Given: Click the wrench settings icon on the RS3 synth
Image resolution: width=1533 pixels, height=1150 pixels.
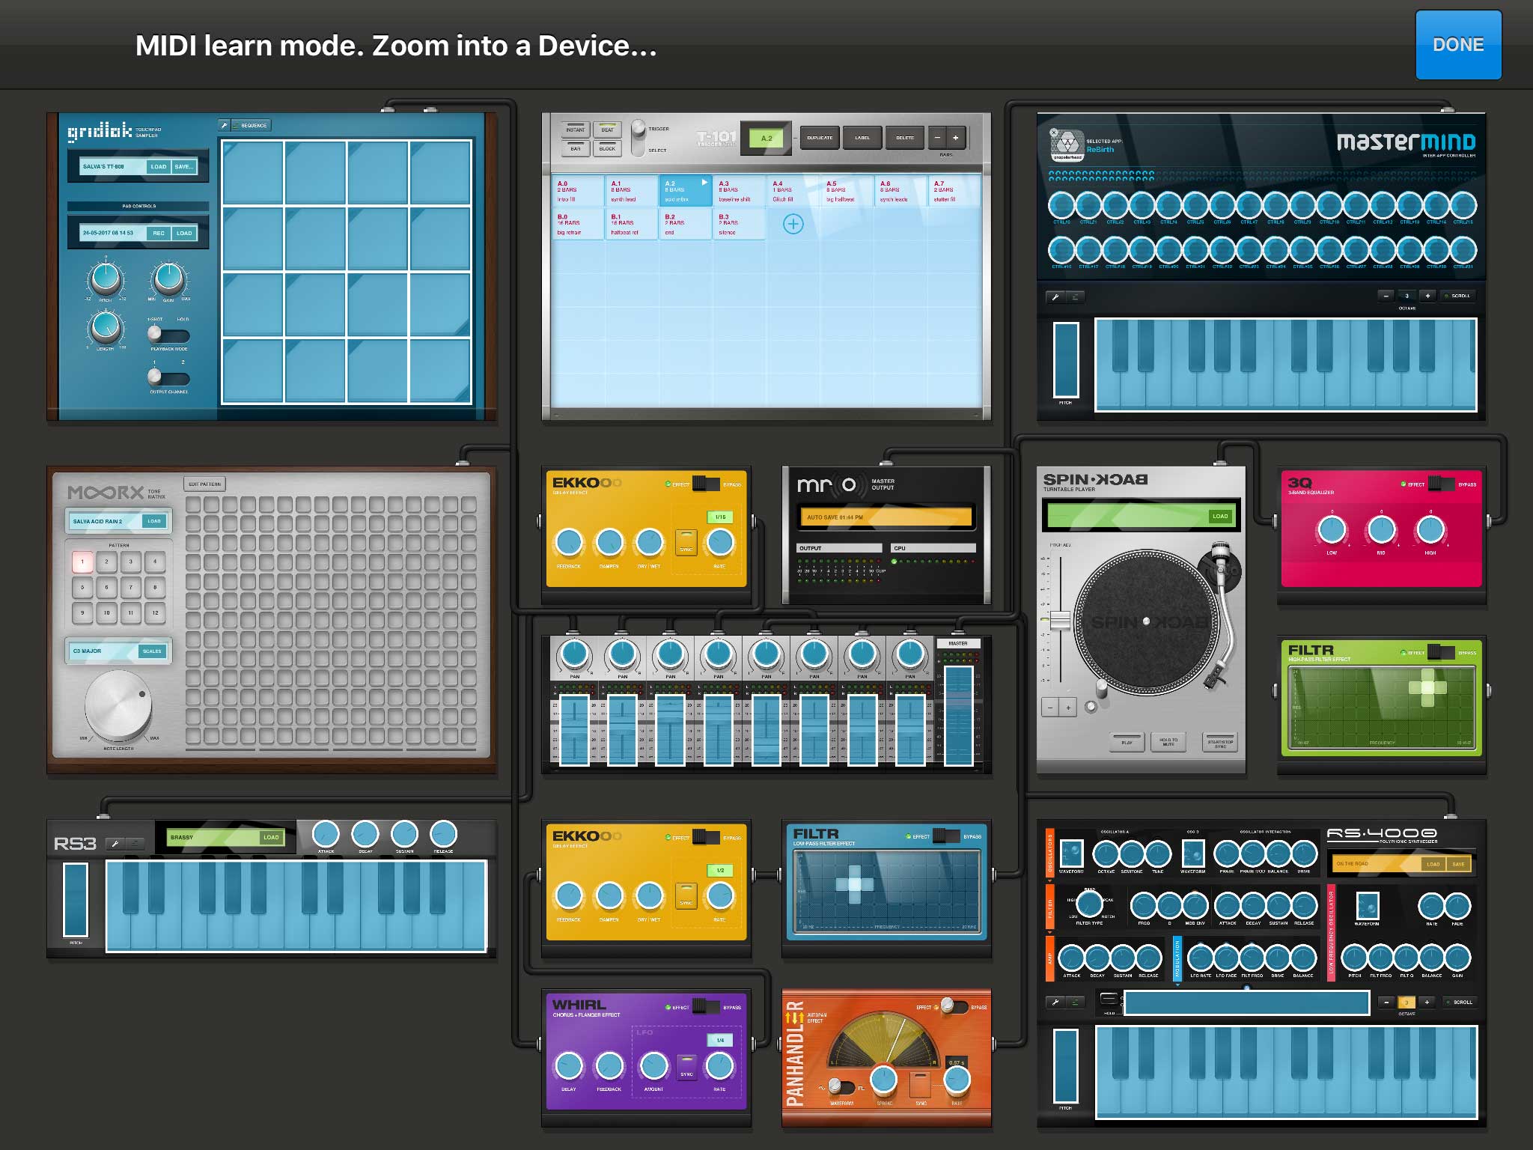Looking at the screenshot, I should 115,844.
